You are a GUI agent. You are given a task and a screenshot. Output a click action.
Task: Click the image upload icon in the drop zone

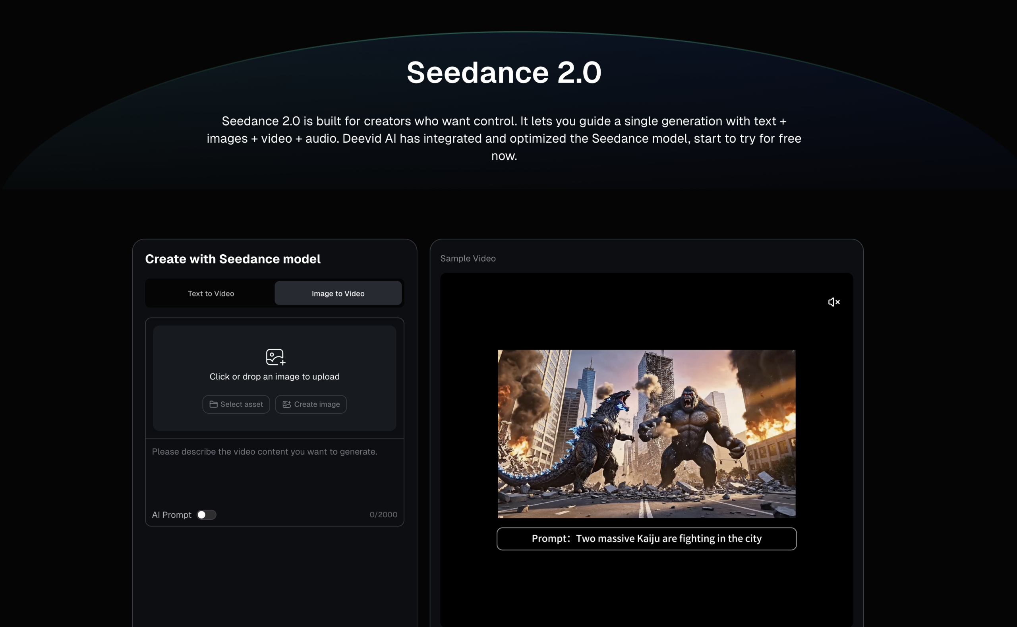pyautogui.click(x=275, y=357)
